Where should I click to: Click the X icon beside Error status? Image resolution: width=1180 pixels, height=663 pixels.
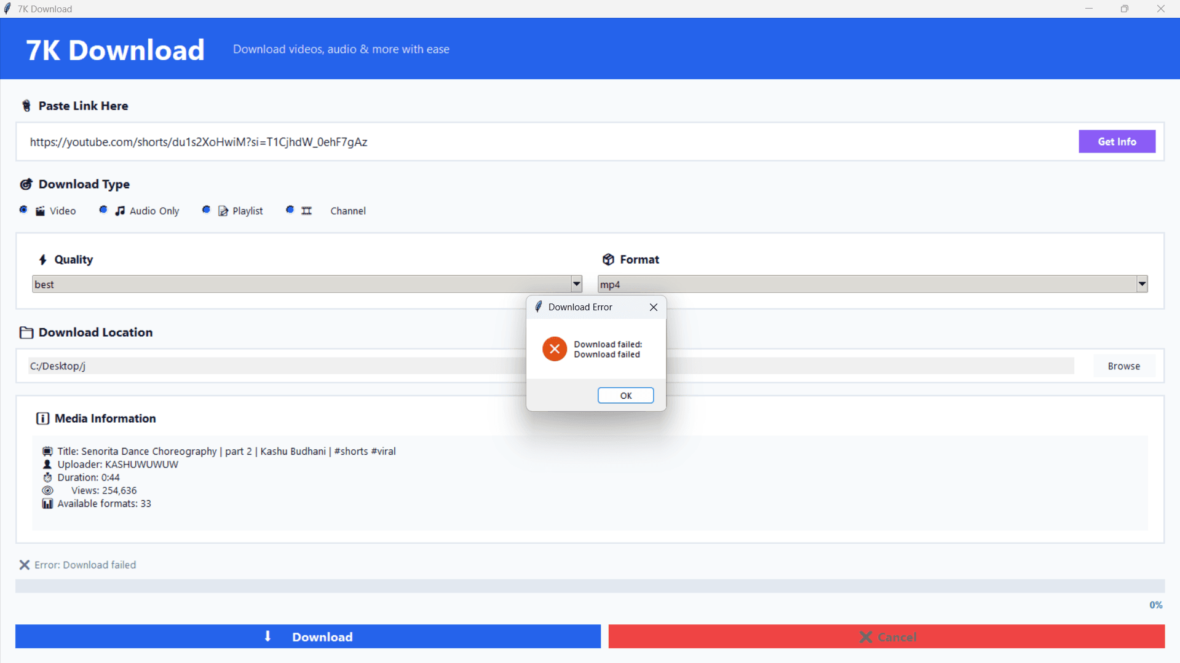24,565
